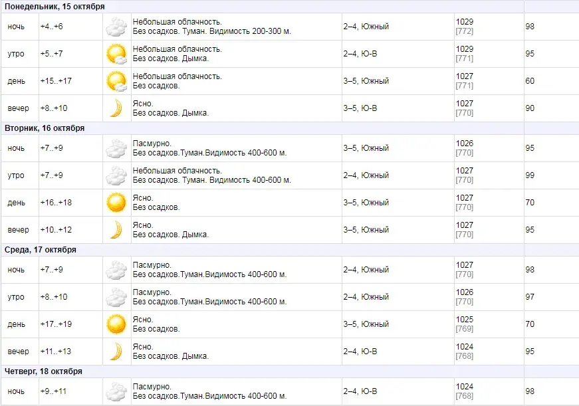579x406 pixels.
Task: Click Monday night cloud weather icon
Action: 116,27
